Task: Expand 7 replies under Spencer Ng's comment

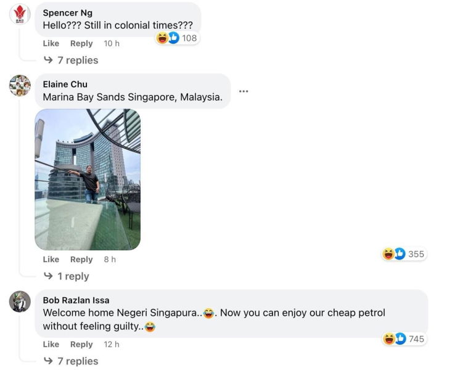Action: click(x=71, y=60)
